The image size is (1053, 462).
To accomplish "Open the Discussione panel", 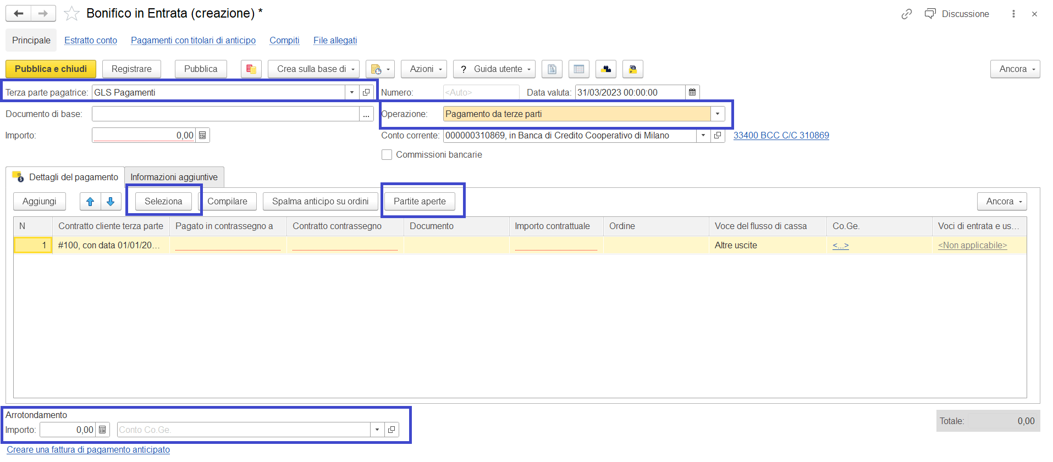I will pyautogui.click(x=957, y=14).
